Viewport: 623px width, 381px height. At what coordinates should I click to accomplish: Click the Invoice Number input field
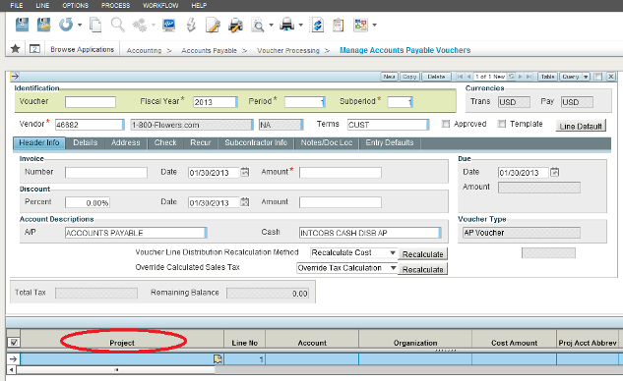[106, 173]
